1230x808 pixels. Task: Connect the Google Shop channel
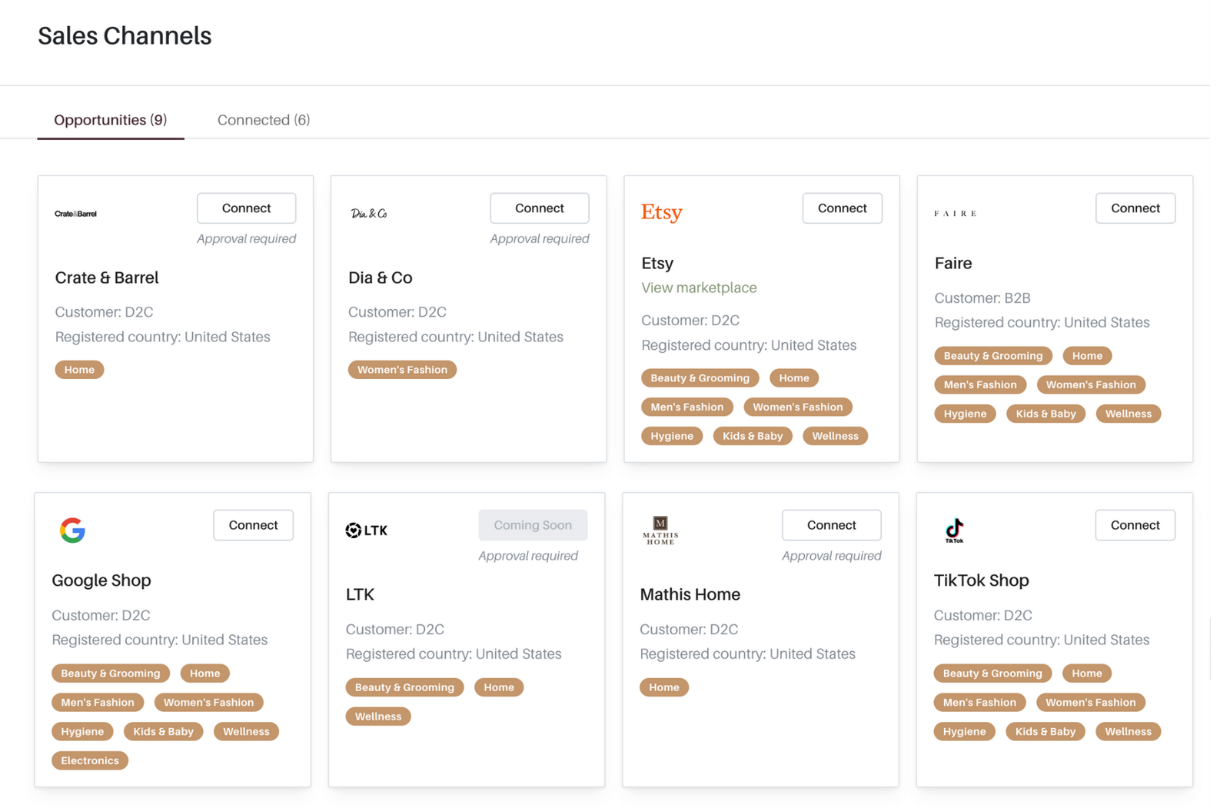(x=253, y=525)
